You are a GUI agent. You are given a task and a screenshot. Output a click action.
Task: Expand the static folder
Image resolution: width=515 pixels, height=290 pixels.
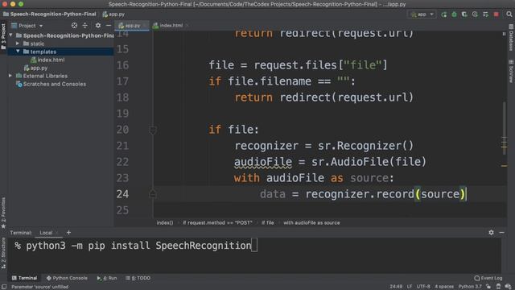(18, 43)
